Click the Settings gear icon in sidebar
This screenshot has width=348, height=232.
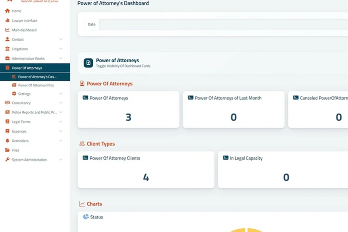[14, 93]
